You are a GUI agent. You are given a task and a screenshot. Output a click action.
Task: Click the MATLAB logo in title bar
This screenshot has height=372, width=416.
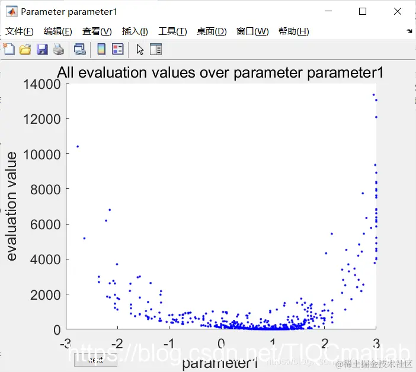coord(12,12)
